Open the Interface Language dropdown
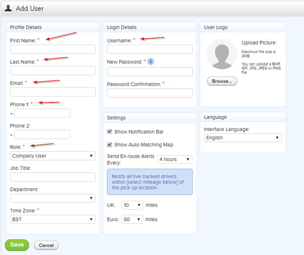Image resolution: width=304 pixels, height=255 pixels. coord(243,138)
